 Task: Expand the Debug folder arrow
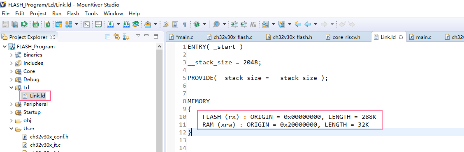11,79
